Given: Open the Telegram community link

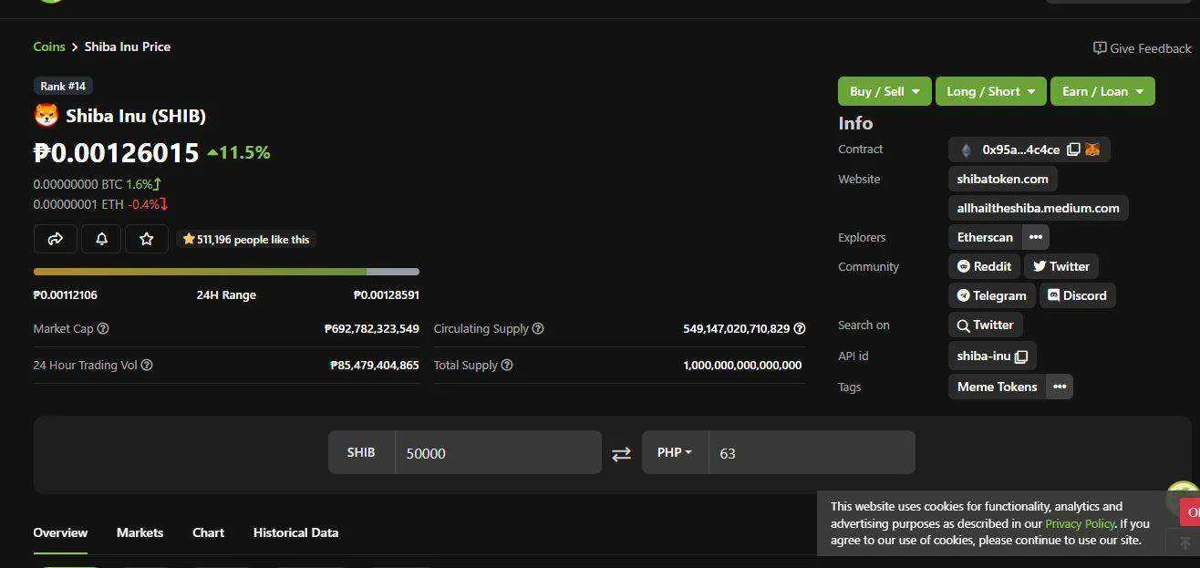Looking at the screenshot, I should [x=992, y=295].
